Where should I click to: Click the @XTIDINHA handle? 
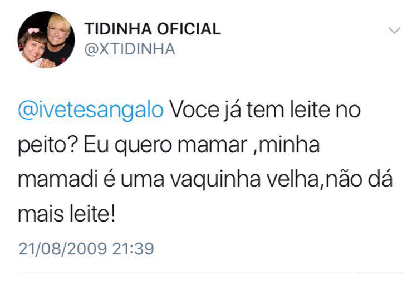[129, 49]
